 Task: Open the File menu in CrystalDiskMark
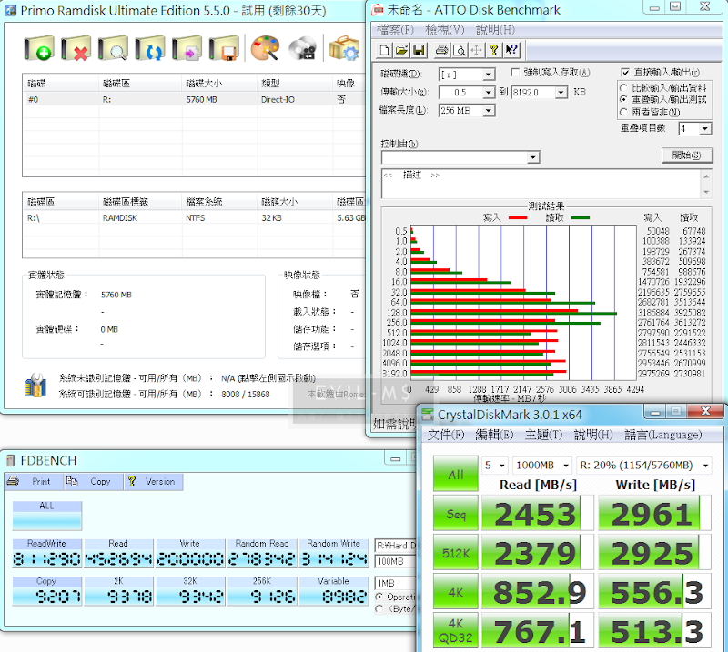point(446,435)
